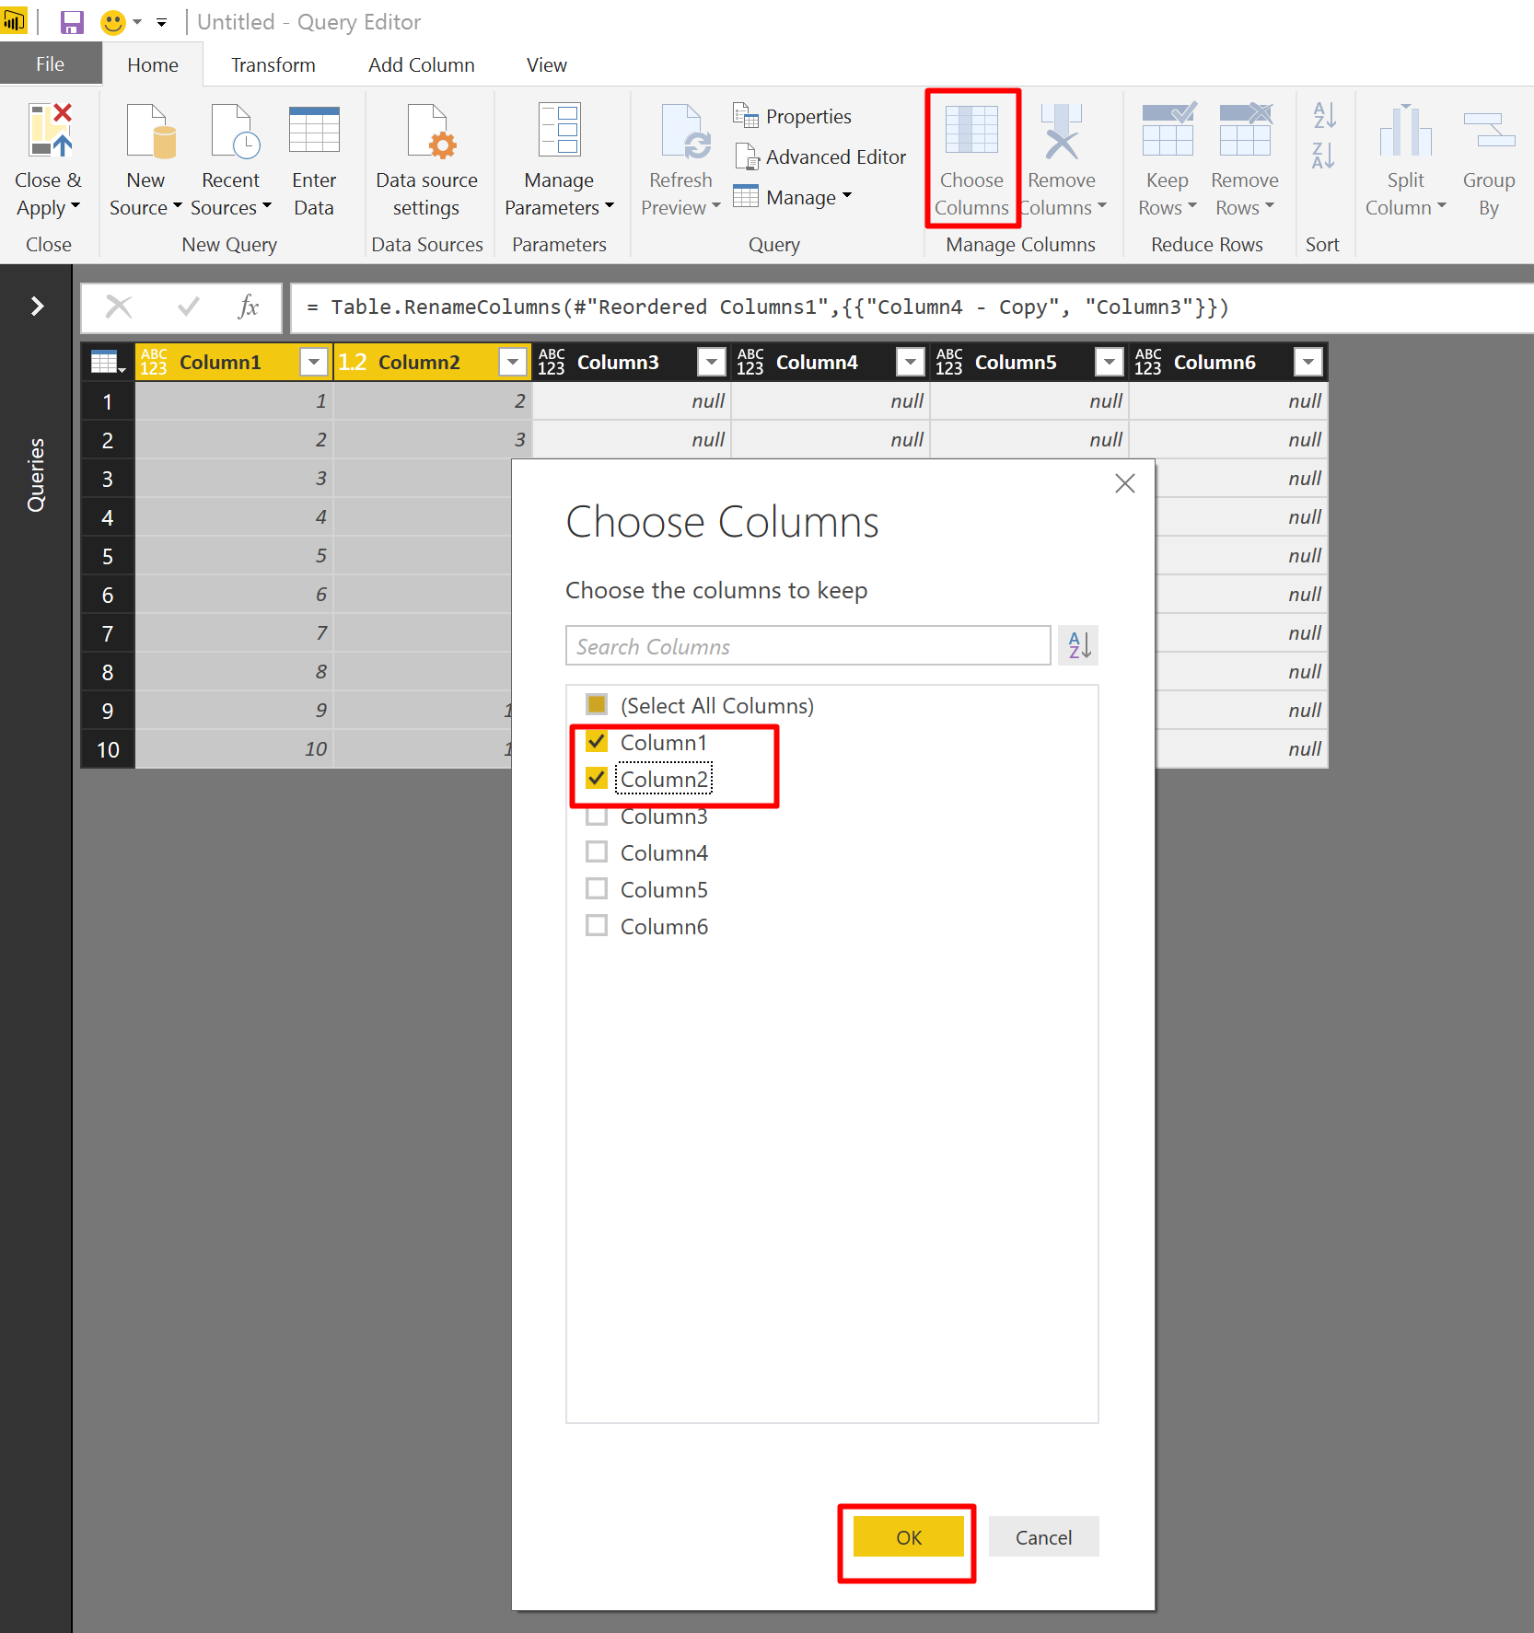Click Cancel in Choose Columns dialog
This screenshot has height=1633, width=1534.
click(x=1044, y=1537)
